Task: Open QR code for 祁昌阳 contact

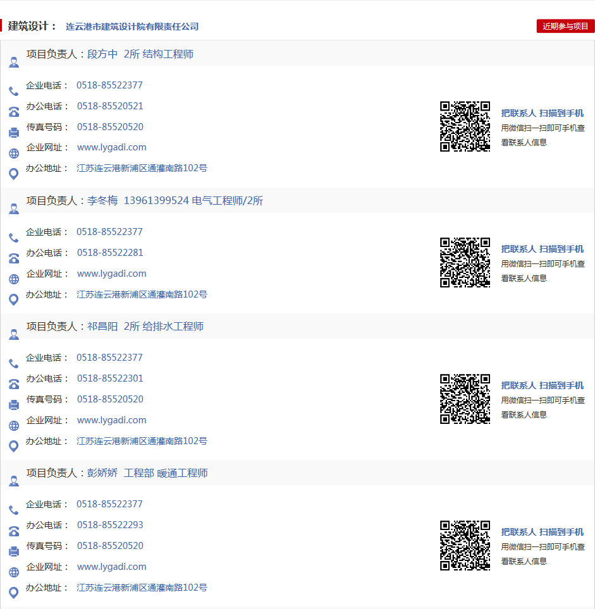Action: coord(465,399)
